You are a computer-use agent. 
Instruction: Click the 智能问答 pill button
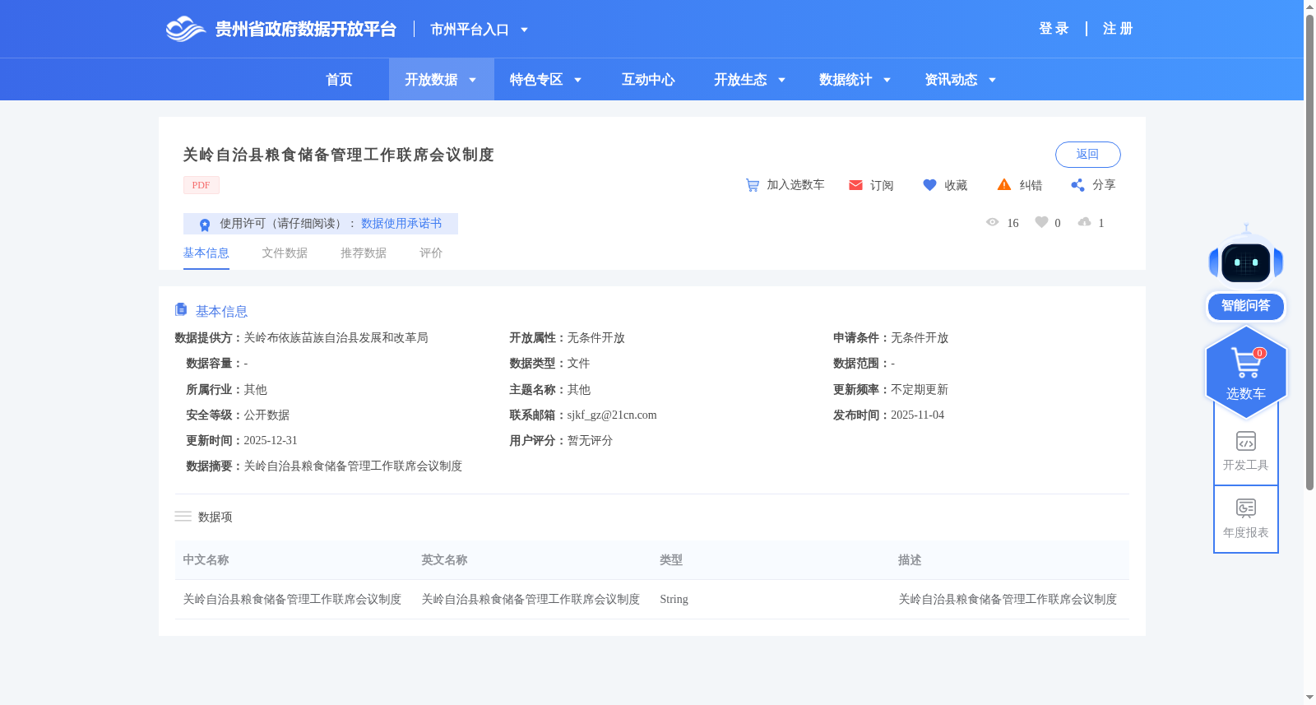point(1246,306)
